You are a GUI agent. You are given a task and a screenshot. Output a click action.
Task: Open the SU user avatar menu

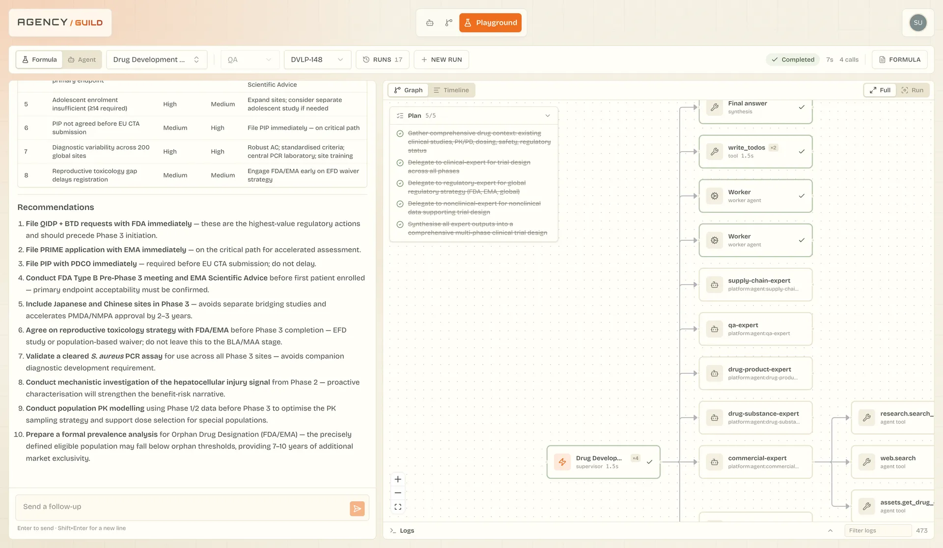(x=918, y=23)
